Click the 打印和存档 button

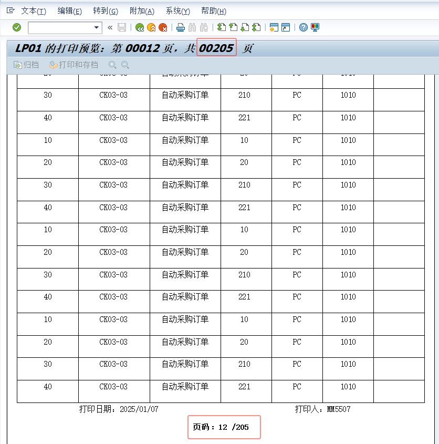pyautogui.click(x=74, y=65)
